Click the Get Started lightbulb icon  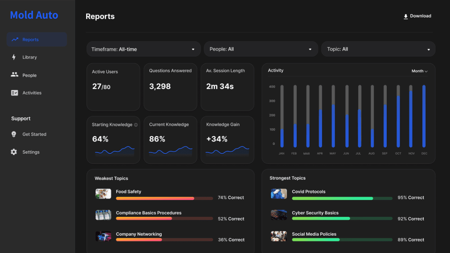14,134
